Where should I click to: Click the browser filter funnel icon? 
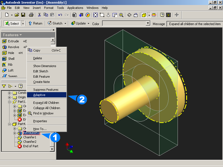(4, 86)
